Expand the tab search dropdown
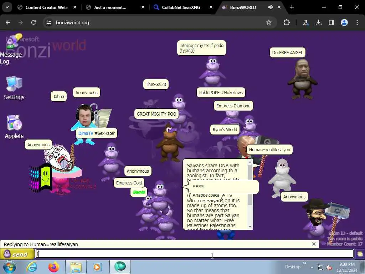This screenshot has width=365, height=274. (x=7, y=7)
